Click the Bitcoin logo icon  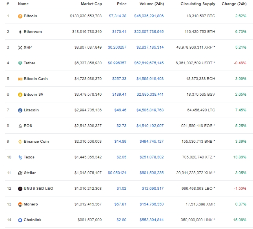coord(20,16)
